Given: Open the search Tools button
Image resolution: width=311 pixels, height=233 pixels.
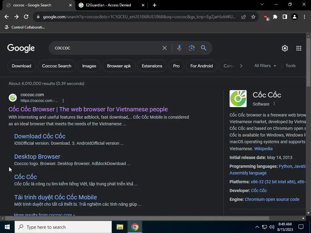Looking at the screenshot, I should [290, 66].
